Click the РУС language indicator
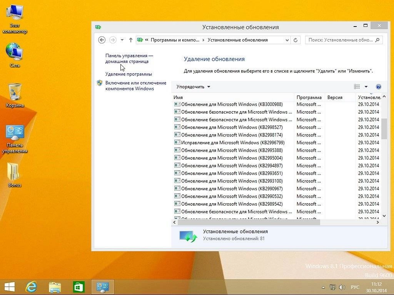The height and width of the screenshot is (295, 394). pyautogui.click(x=355, y=287)
